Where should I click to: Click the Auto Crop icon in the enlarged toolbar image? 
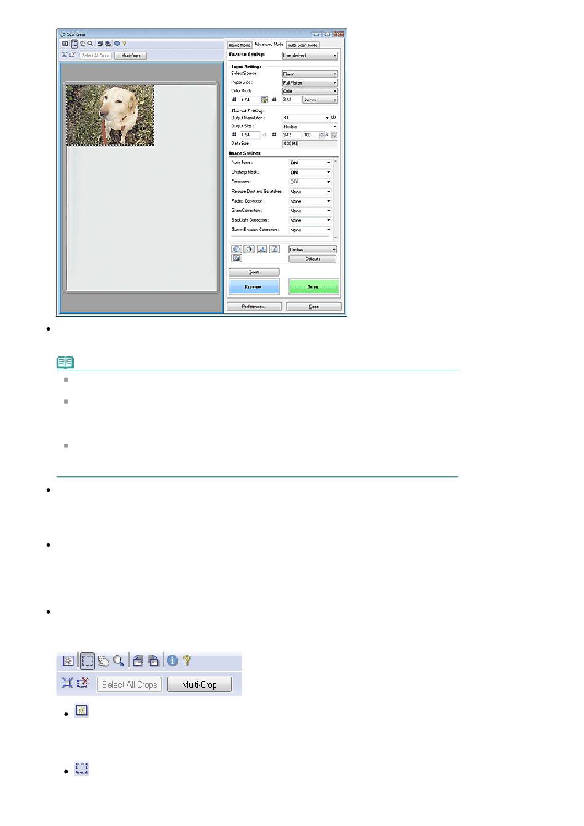click(x=67, y=683)
